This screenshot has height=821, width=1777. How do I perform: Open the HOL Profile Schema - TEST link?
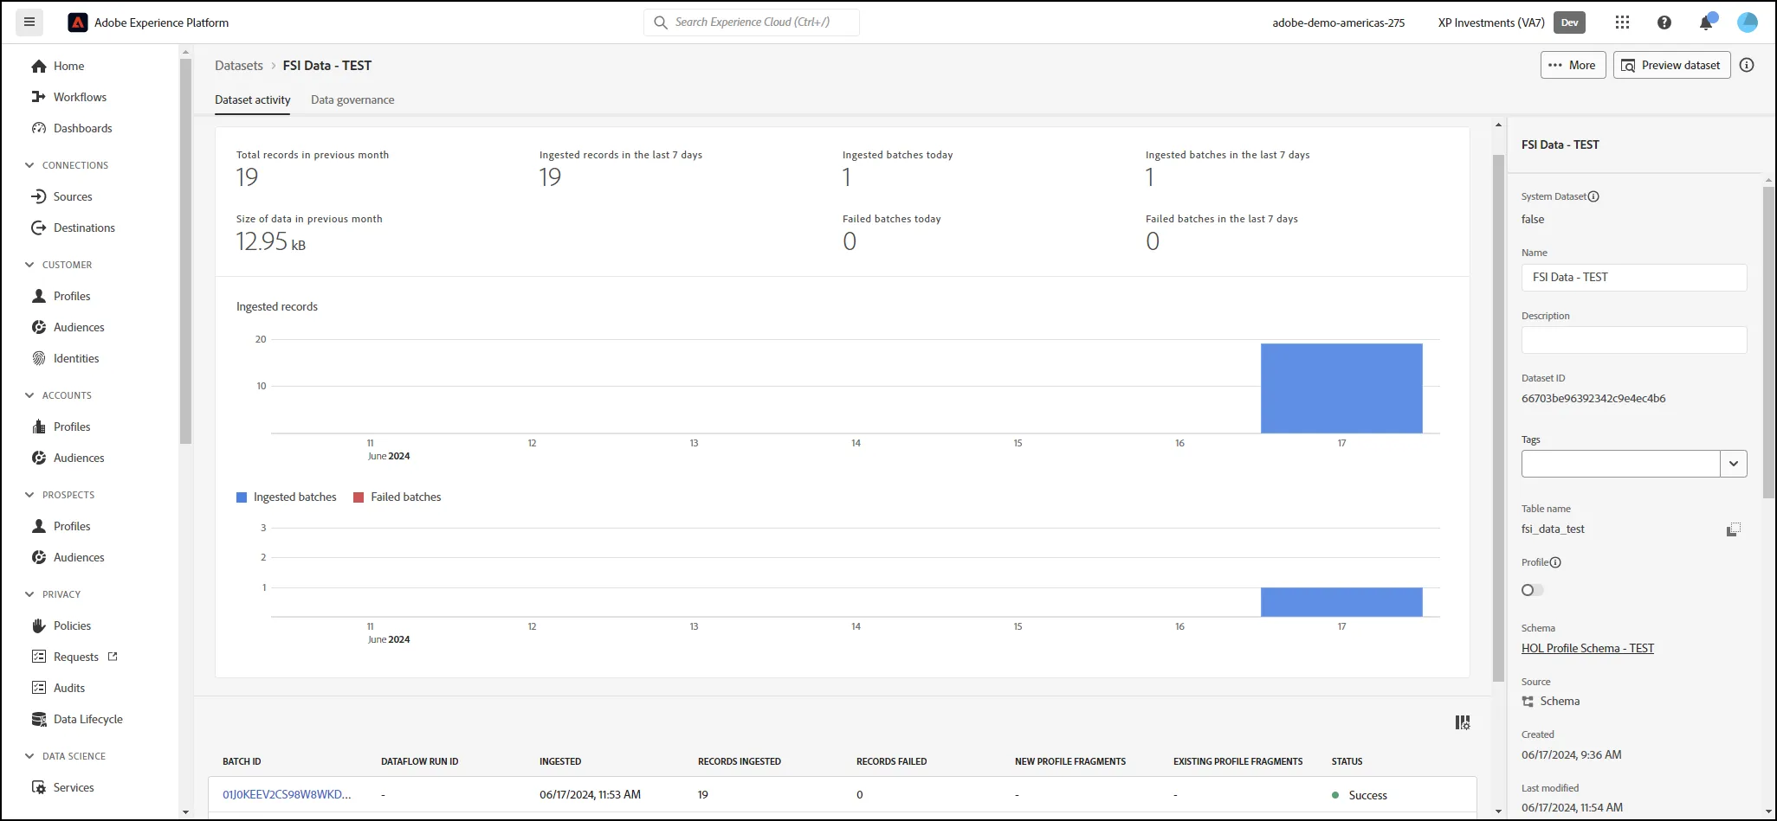[x=1587, y=648]
